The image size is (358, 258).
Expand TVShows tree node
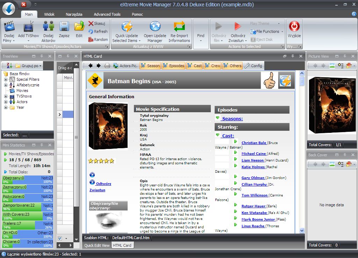[6, 96]
